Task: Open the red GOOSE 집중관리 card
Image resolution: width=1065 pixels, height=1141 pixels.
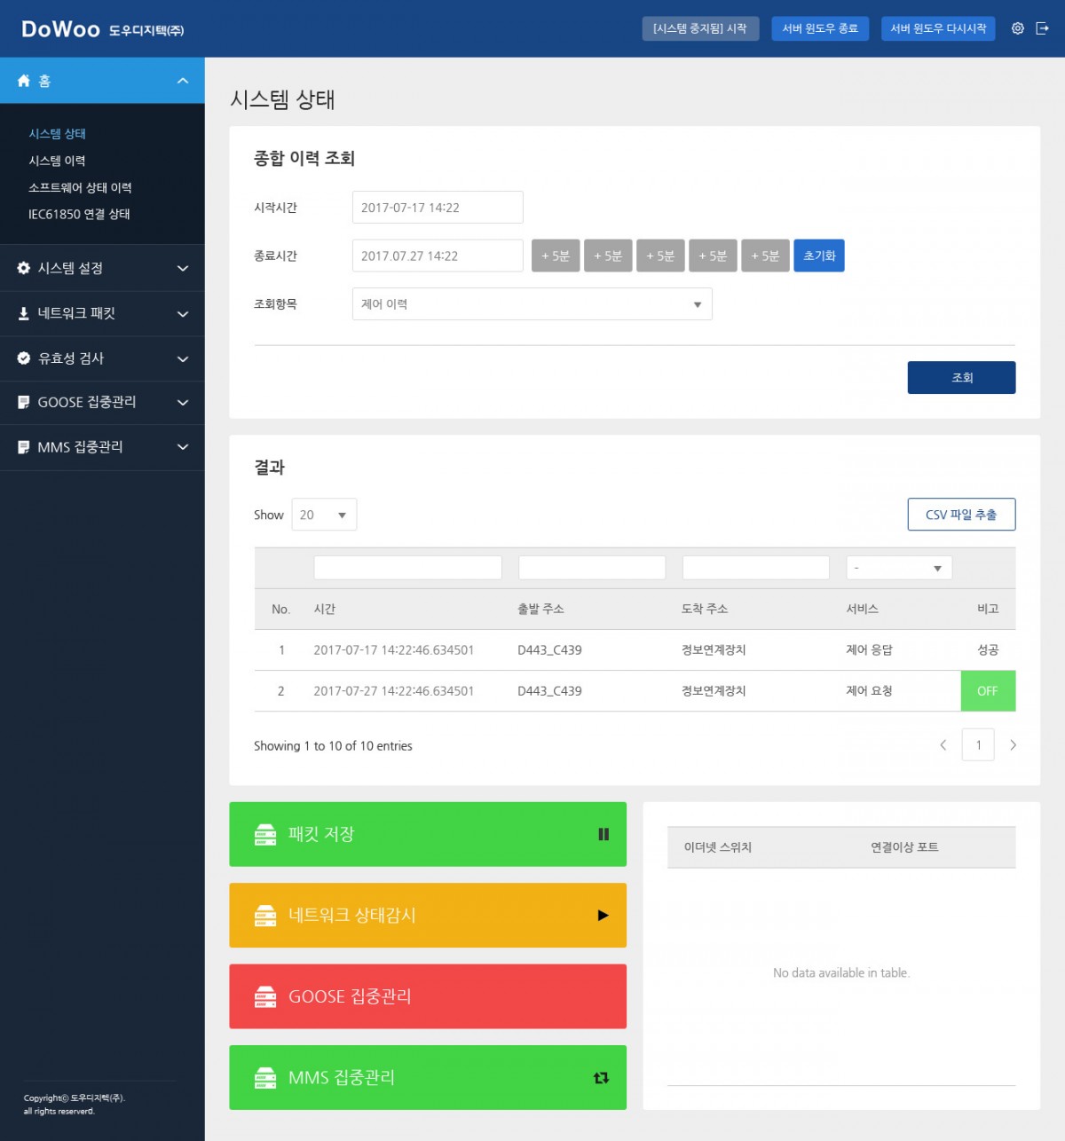Action: tap(428, 996)
